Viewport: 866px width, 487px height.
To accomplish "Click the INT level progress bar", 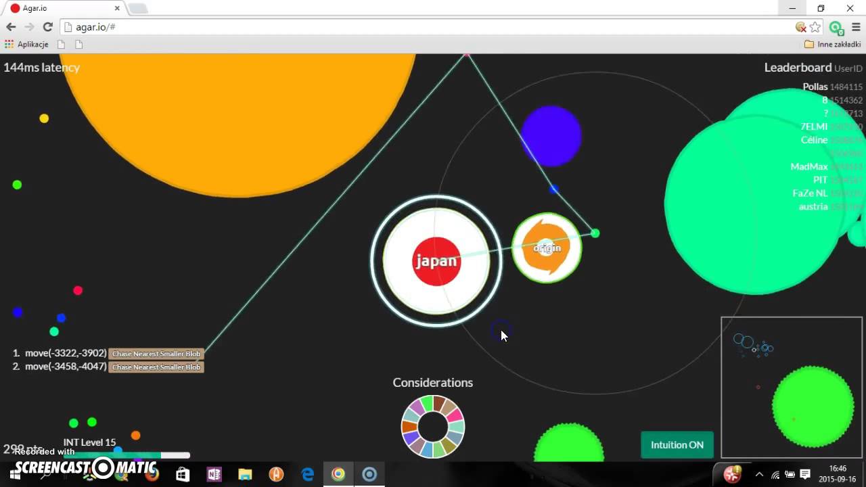I will pos(127,455).
